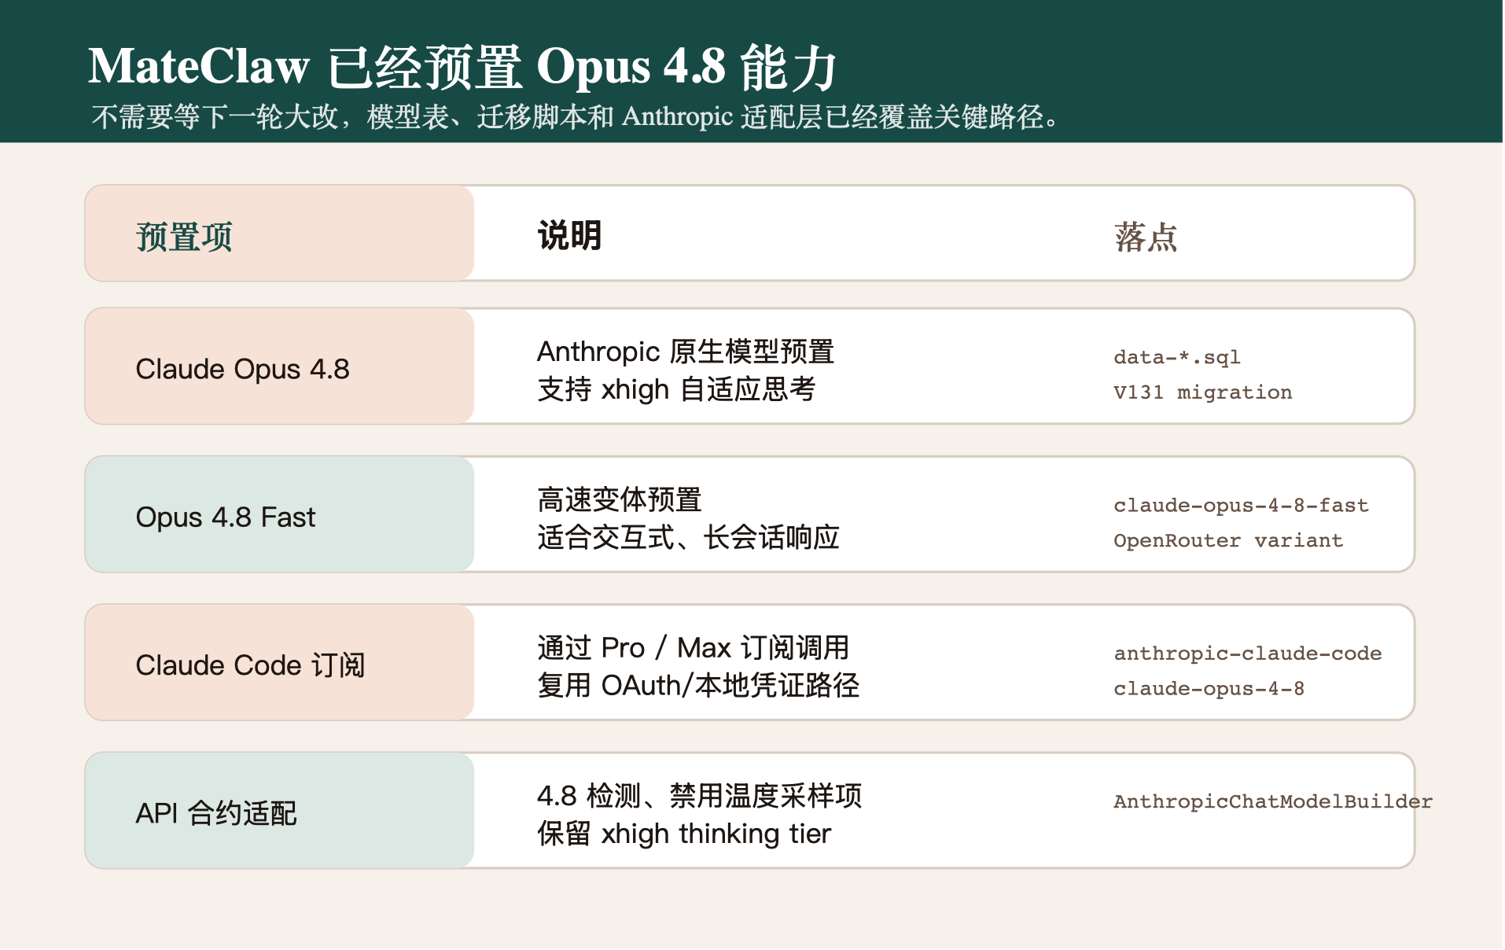
Task: Click the code text 'claude-opus-4-8' in Claude Code row
Action: pos(1209,688)
